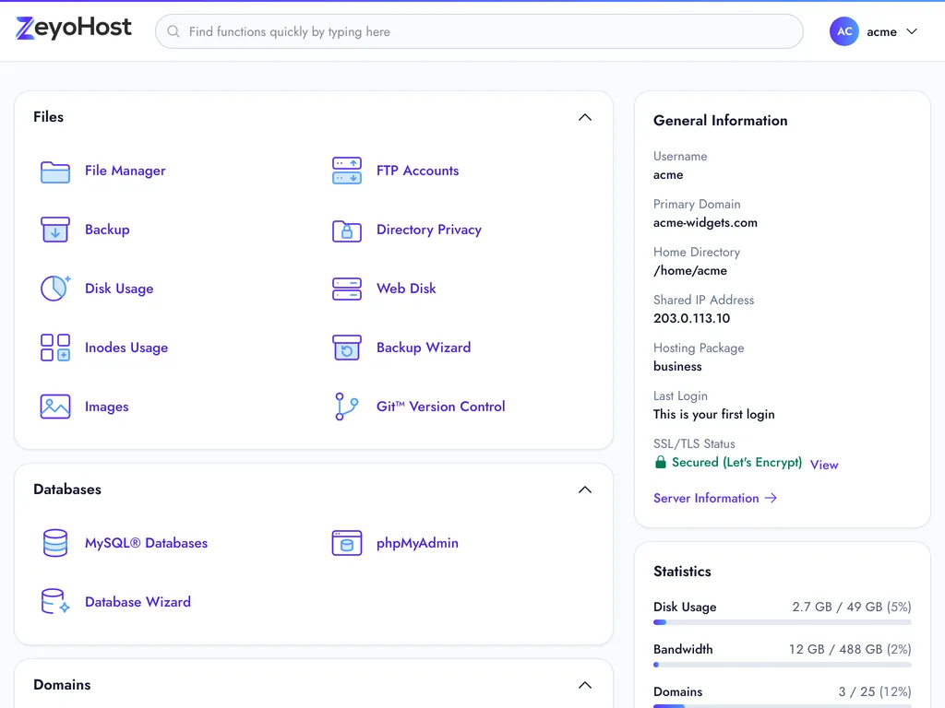Screen dimensions: 945x708
Task: Open File Manager link
Action: pyautogui.click(x=125, y=171)
